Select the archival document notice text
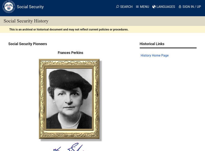Viewport: 205px width, 151px height. pos(69,30)
